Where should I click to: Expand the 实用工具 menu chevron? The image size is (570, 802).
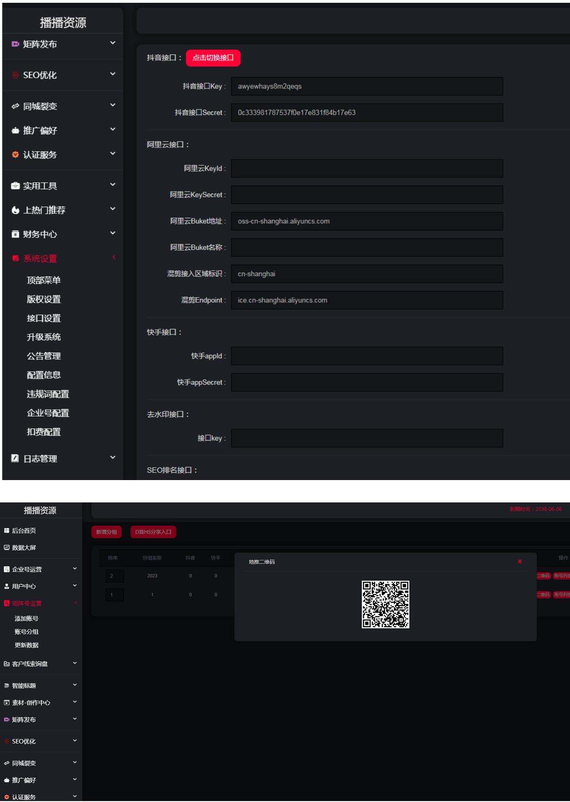(x=112, y=185)
